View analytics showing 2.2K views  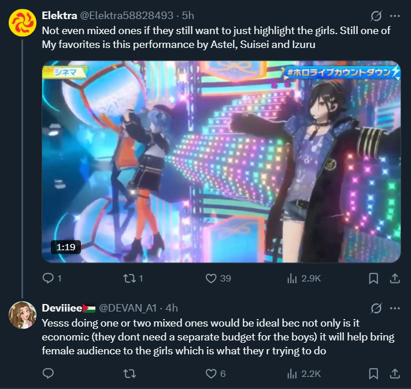coord(304,373)
